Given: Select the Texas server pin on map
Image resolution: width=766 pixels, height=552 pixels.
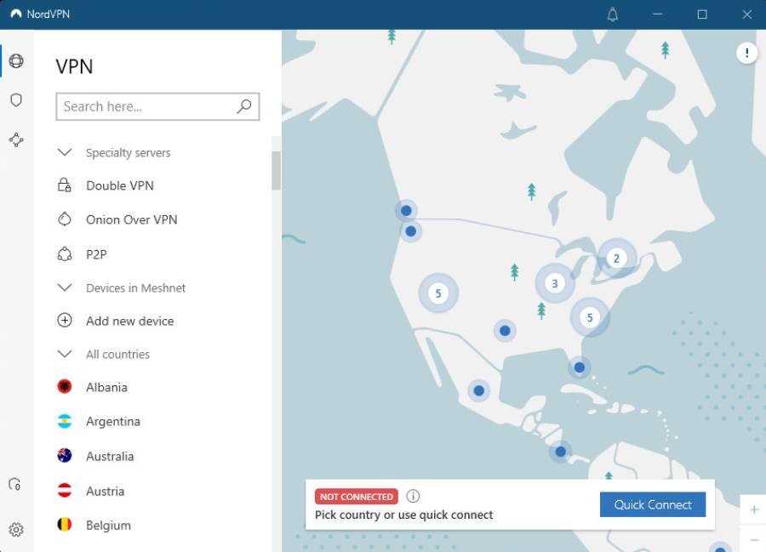Looking at the screenshot, I should [505, 331].
